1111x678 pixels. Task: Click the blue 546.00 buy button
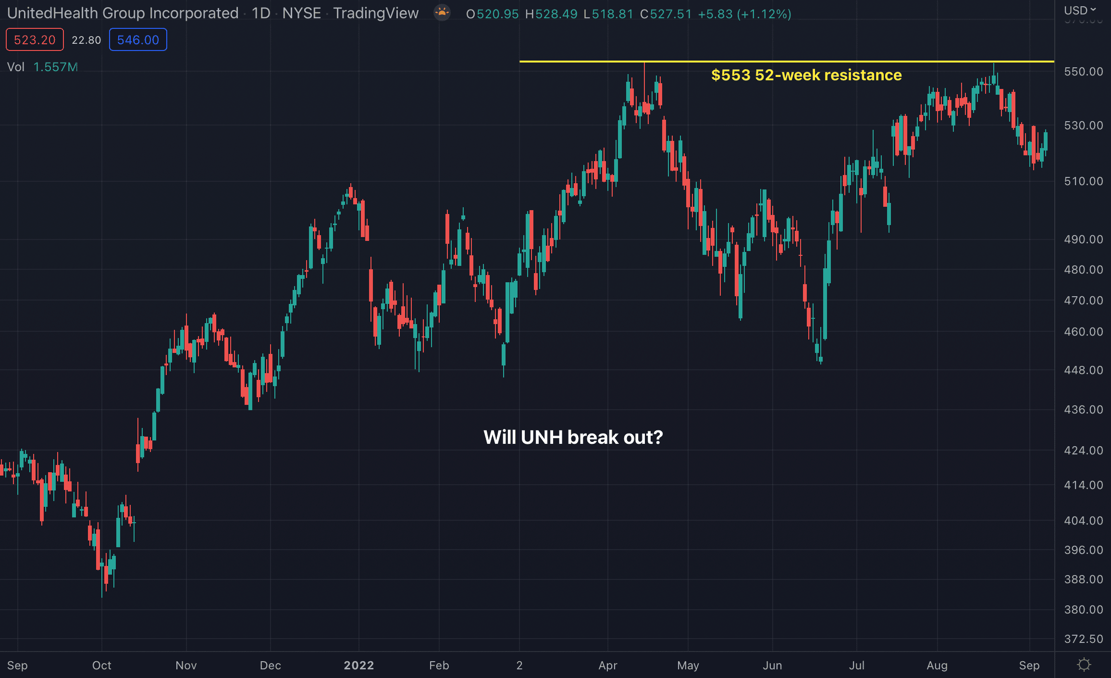click(x=138, y=39)
